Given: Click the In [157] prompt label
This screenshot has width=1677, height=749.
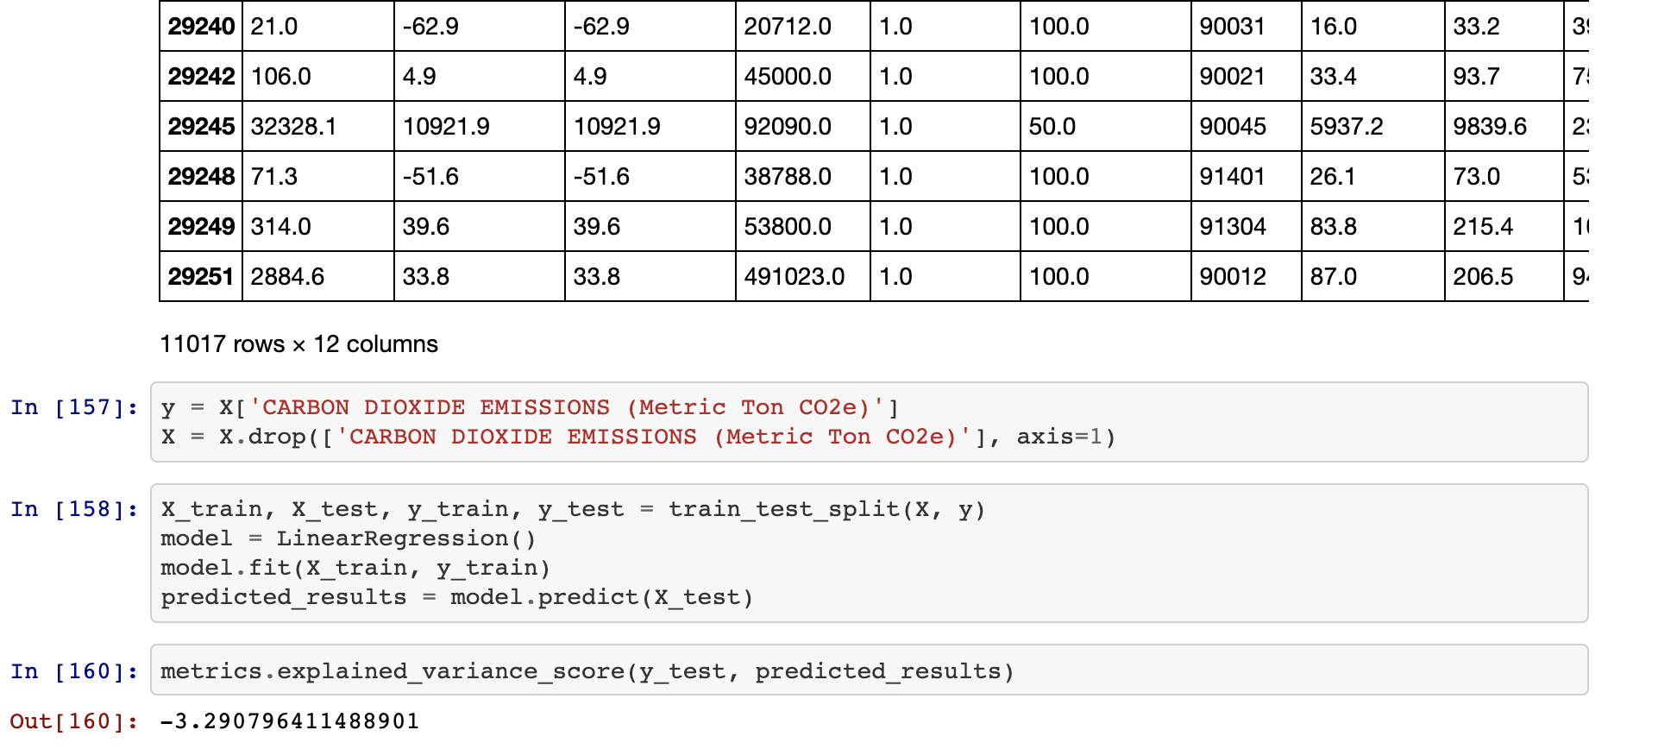Looking at the screenshot, I should (74, 407).
